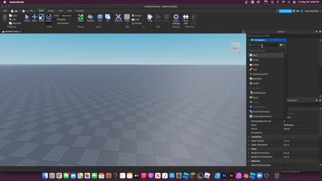The height and width of the screenshot is (181, 322).
Task: Collapse the Behavior properties section
Action: pos(249,161)
